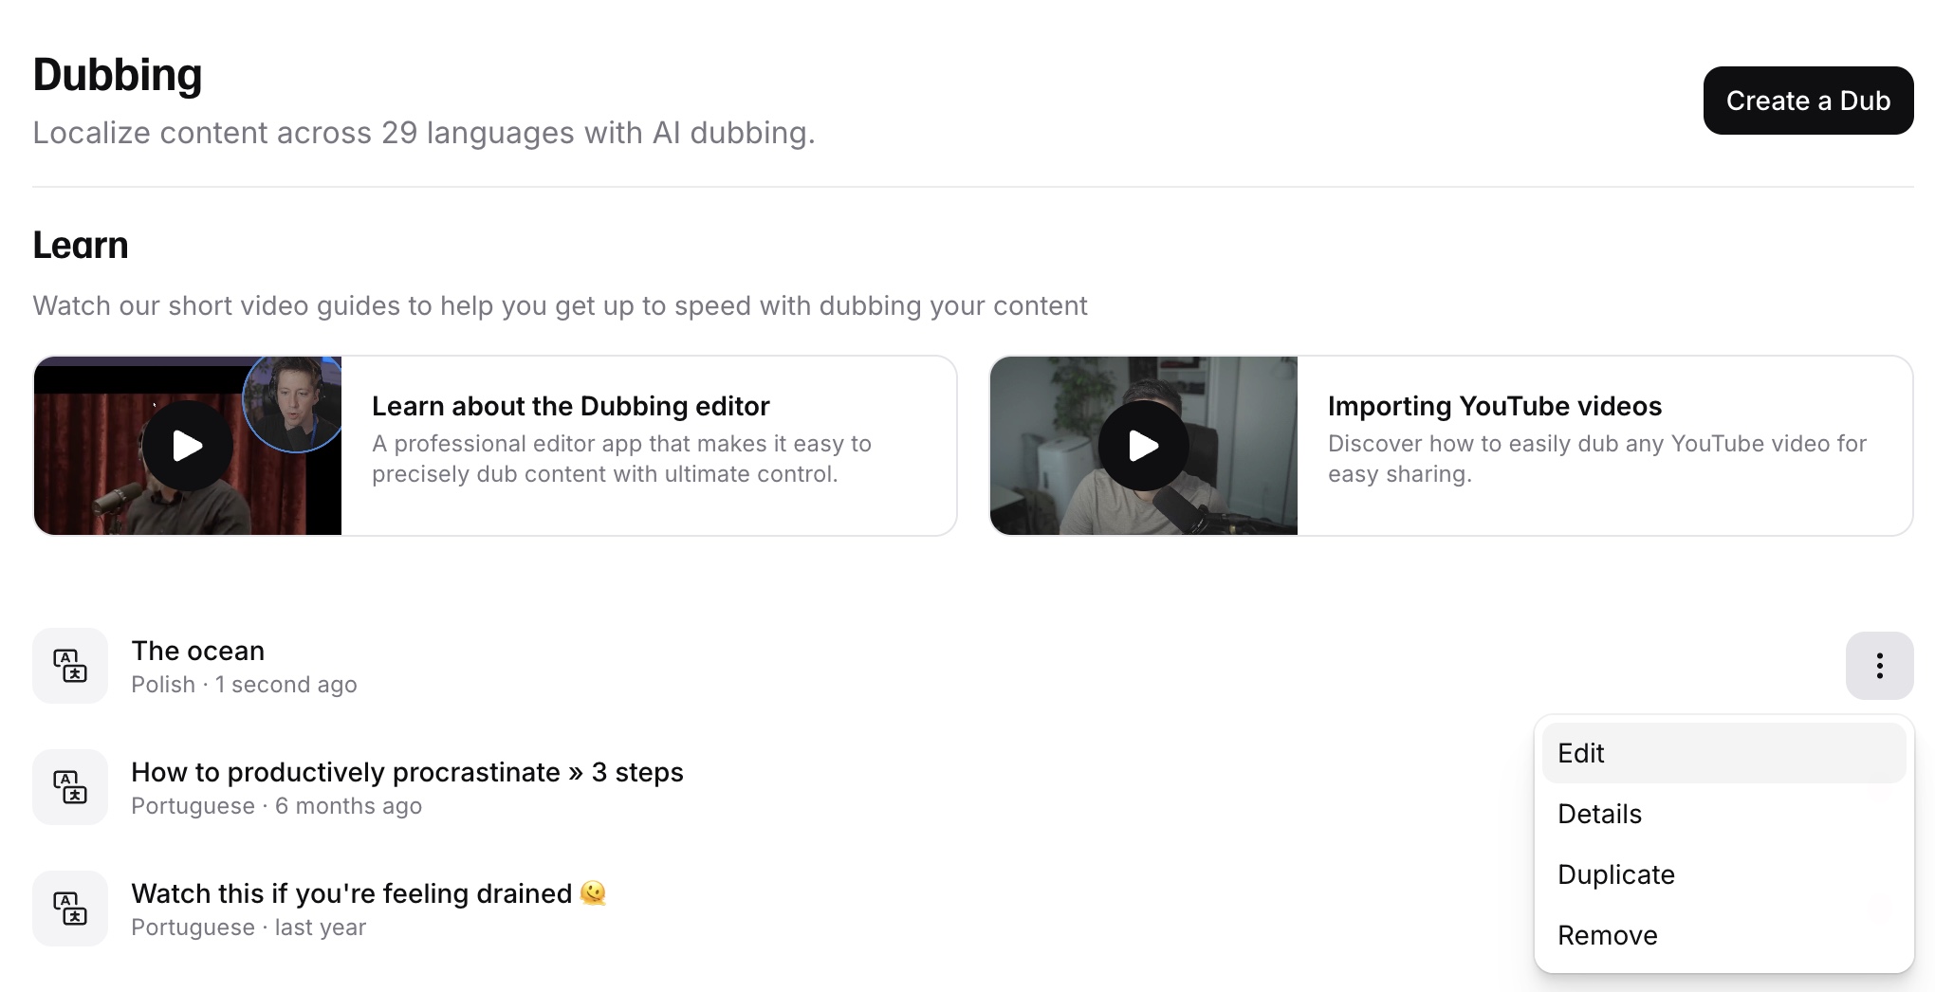Choose Details in the options menu
The image size is (1935, 992).
[x=1599, y=814]
